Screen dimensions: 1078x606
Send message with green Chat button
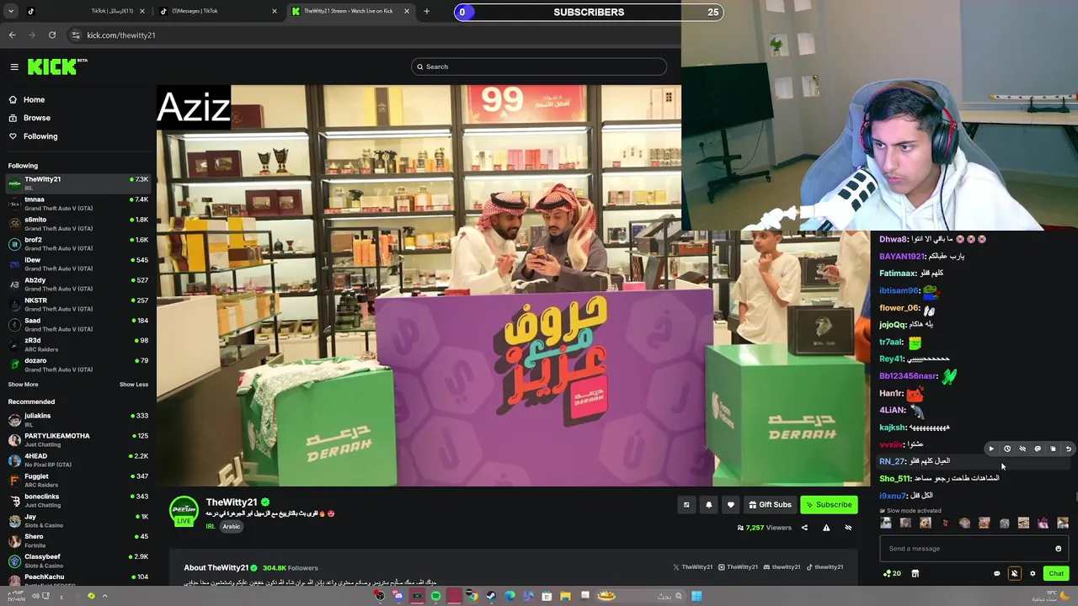click(1056, 573)
